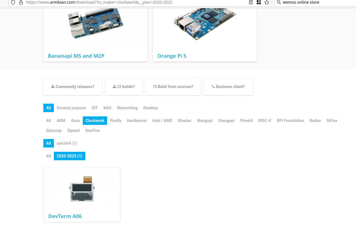The width and height of the screenshot is (356, 237).
Task: Filter makers by Khadas
Action: point(185,121)
